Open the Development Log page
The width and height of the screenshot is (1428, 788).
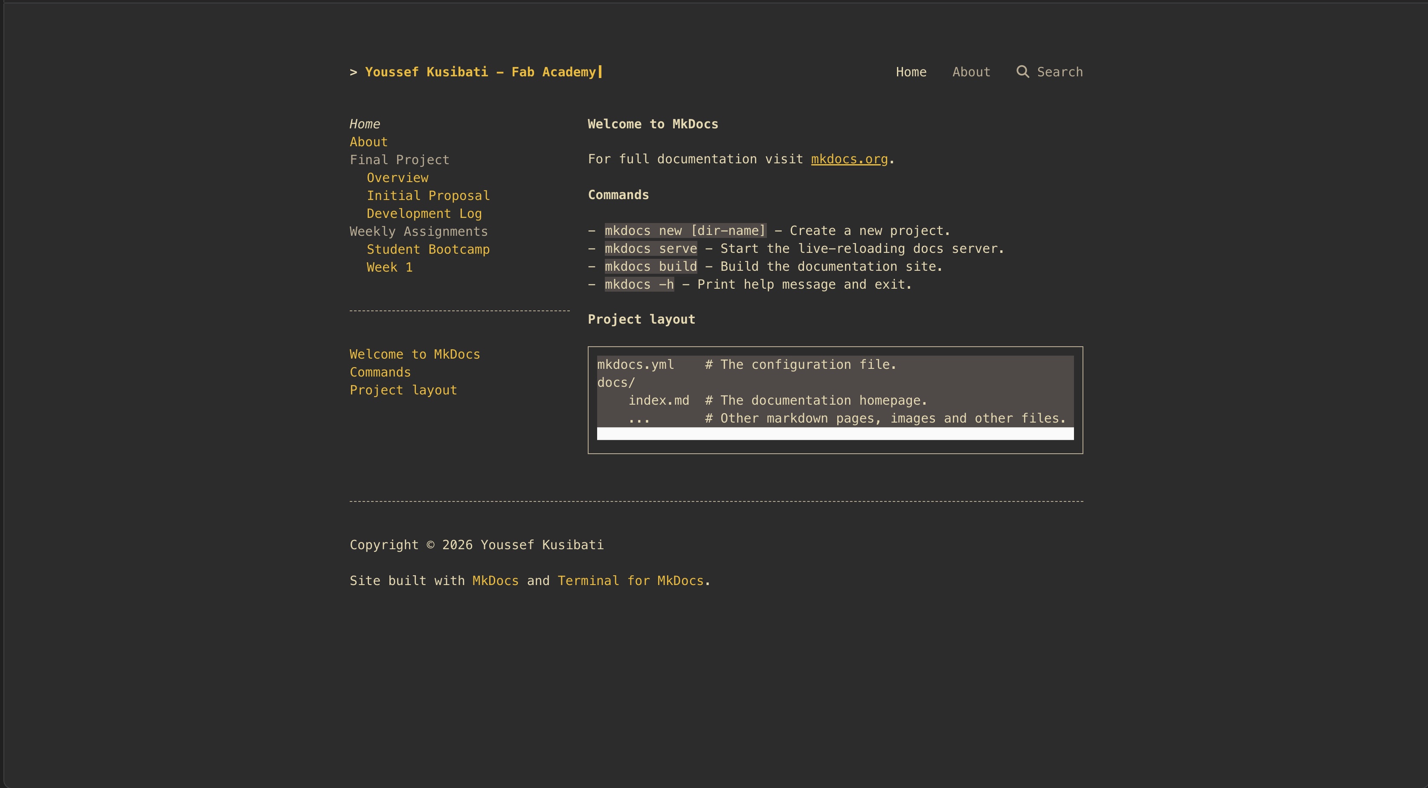[424, 213]
